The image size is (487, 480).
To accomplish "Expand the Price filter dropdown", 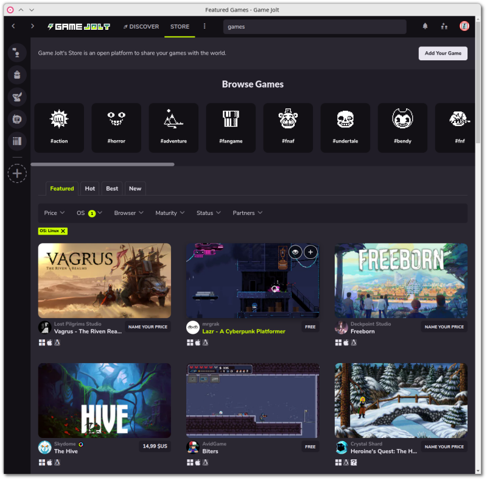I will coord(54,213).
